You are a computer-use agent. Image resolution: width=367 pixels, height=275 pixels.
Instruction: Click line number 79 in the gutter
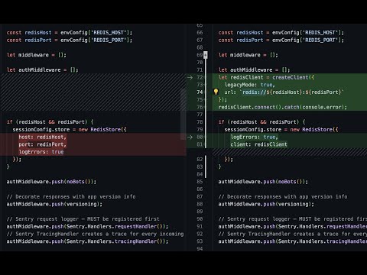click(200, 129)
